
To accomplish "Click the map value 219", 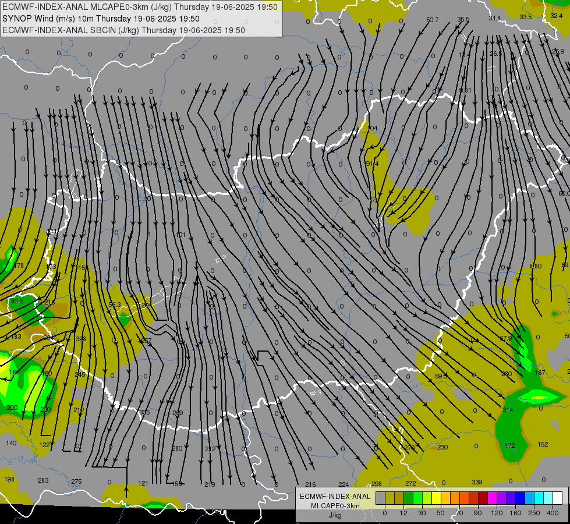I will click(x=210, y=484).
